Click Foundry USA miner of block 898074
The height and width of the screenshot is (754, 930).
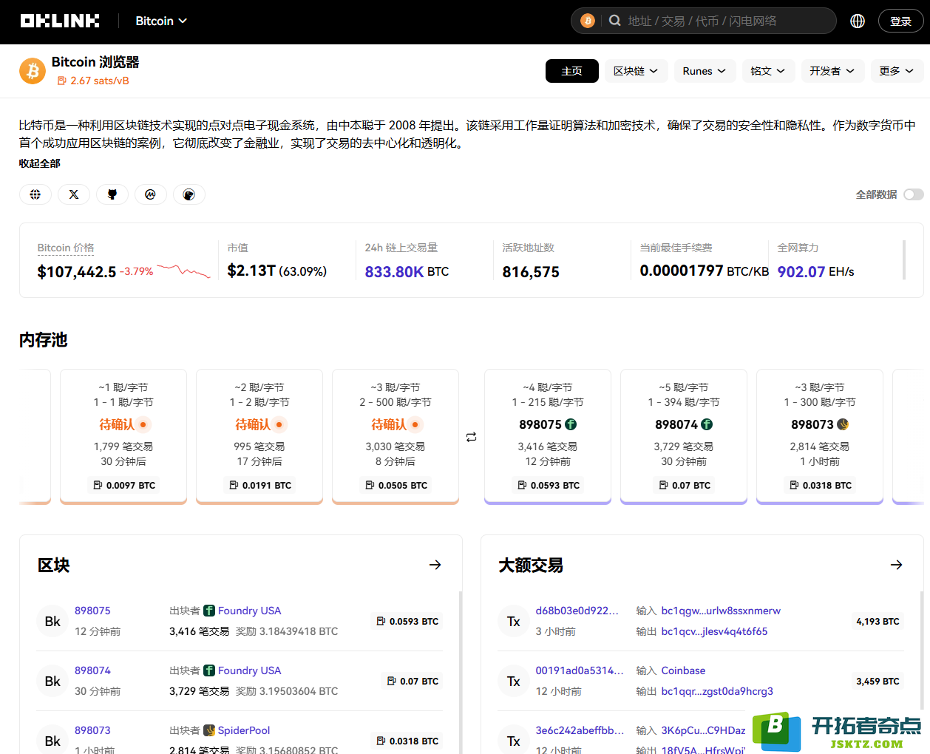click(x=249, y=670)
